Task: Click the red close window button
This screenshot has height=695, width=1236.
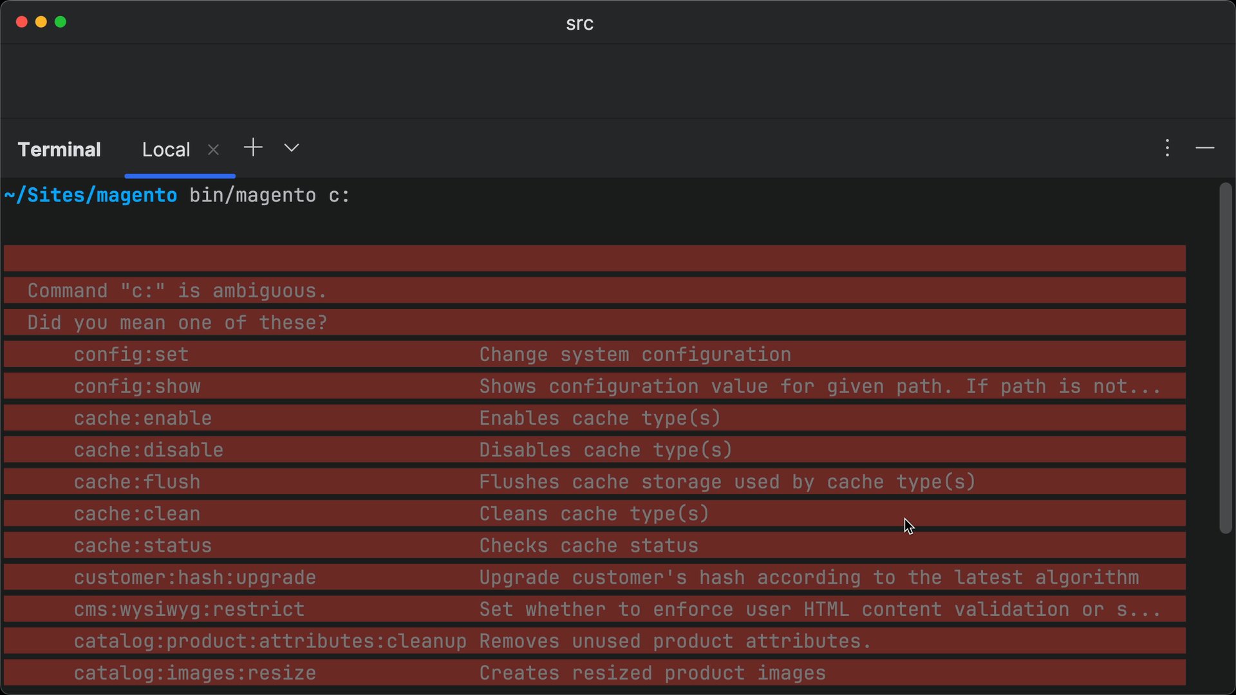Action: (21, 22)
